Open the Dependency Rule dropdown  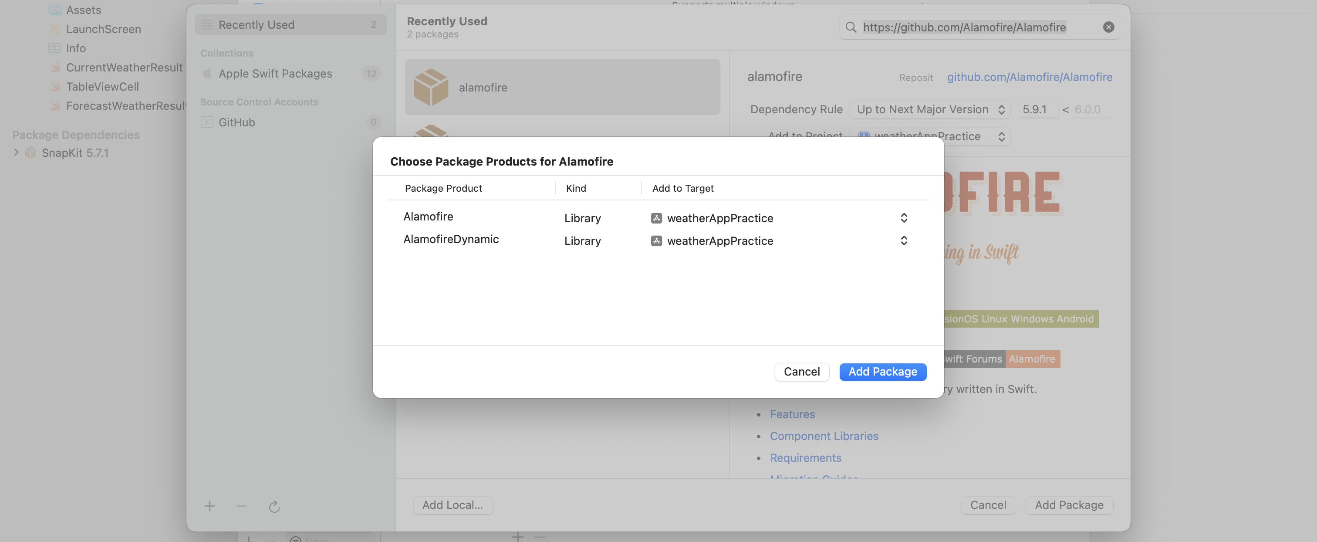[x=929, y=109]
